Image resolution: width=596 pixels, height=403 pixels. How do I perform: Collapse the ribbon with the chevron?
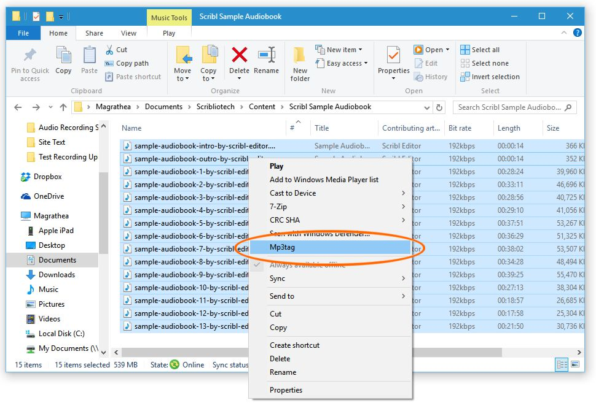[x=564, y=33]
